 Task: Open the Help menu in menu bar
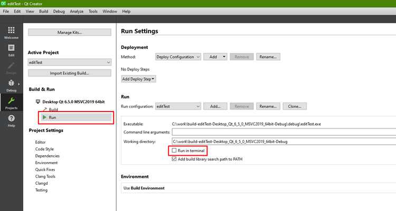pyautogui.click(x=126, y=12)
